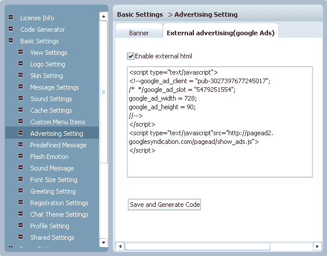
Task: Click the icon beside Shared Settings
Action: tap(21, 236)
